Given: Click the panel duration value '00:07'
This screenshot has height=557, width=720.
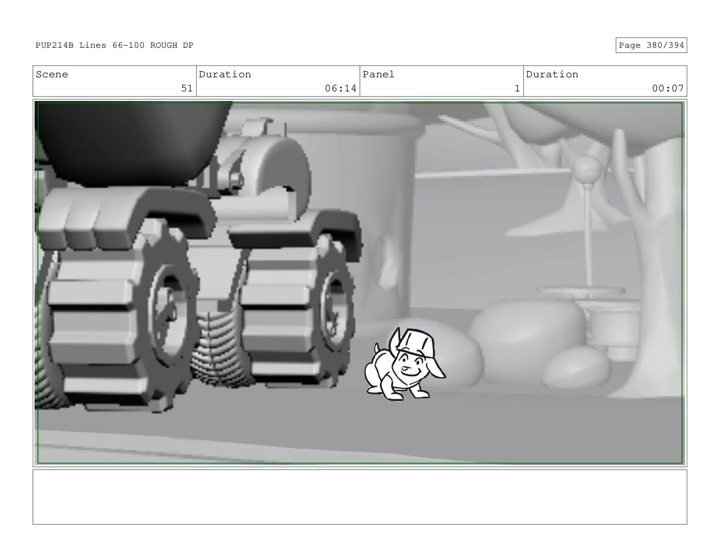Looking at the screenshot, I should (668, 88).
